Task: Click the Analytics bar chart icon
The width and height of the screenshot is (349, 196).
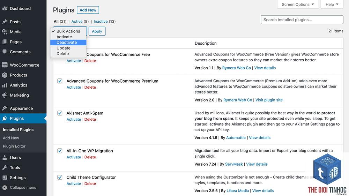Action: tap(5, 85)
